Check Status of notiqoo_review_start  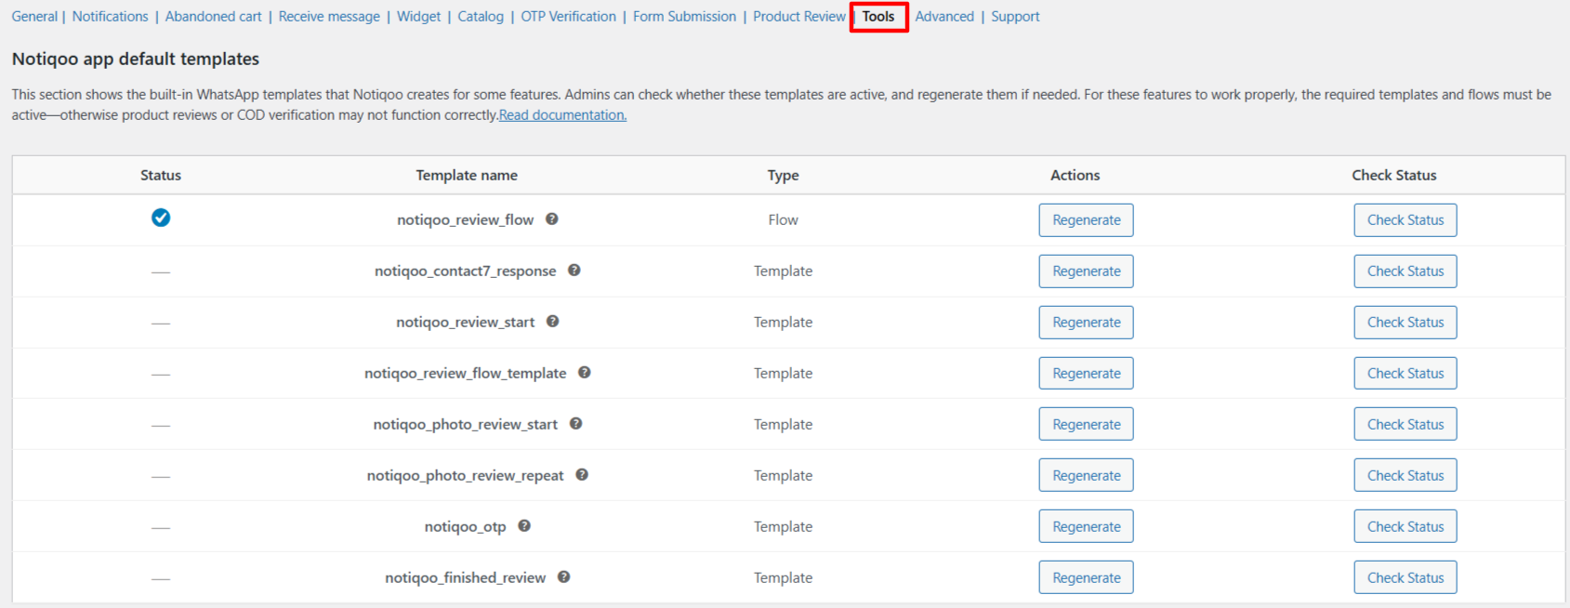(x=1405, y=323)
